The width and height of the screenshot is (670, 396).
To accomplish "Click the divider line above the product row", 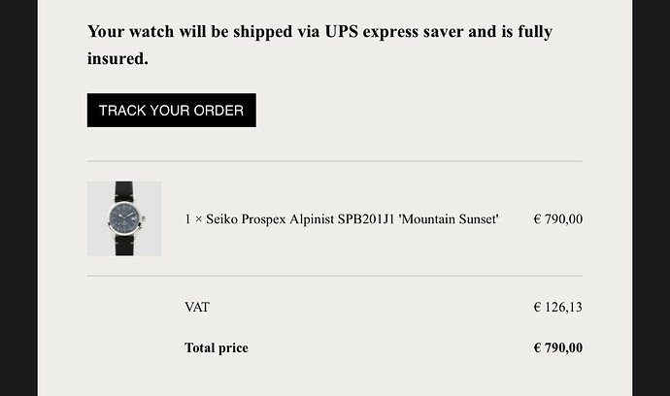I will pos(335,161).
